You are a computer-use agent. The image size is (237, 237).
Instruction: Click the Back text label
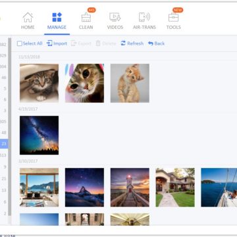[x=159, y=43]
